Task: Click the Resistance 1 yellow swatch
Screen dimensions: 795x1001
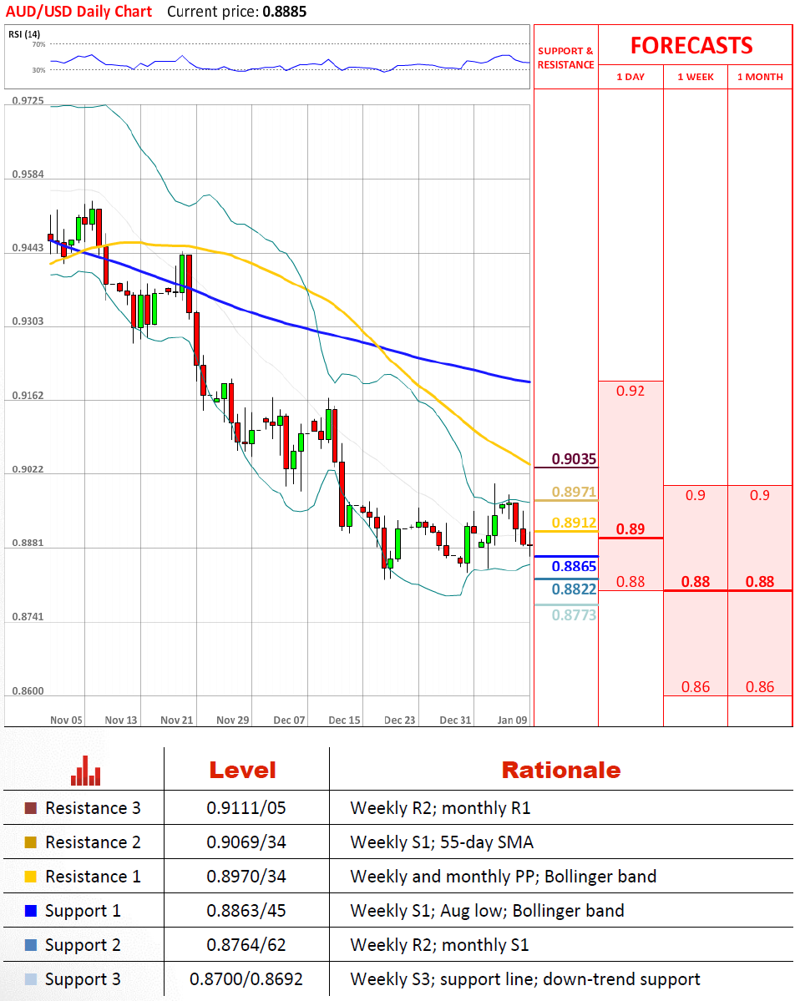Action: coord(31,877)
